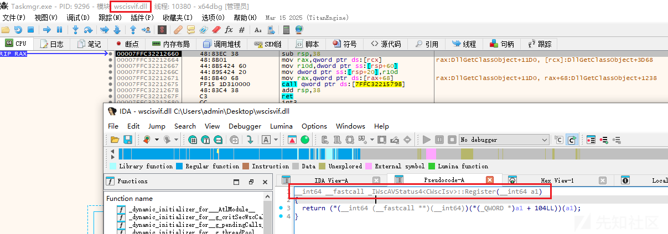Open the patches bandage icon in x64dbg
The width and height of the screenshot is (668, 234).
(x=178, y=30)
